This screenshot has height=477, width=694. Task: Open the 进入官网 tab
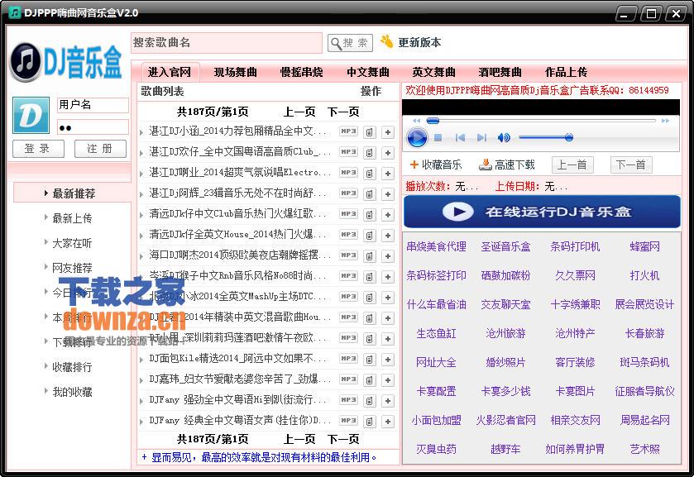[x=170, y=72]
